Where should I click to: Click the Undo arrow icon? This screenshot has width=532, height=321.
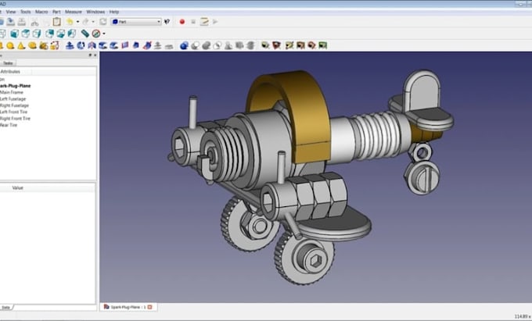70,22
